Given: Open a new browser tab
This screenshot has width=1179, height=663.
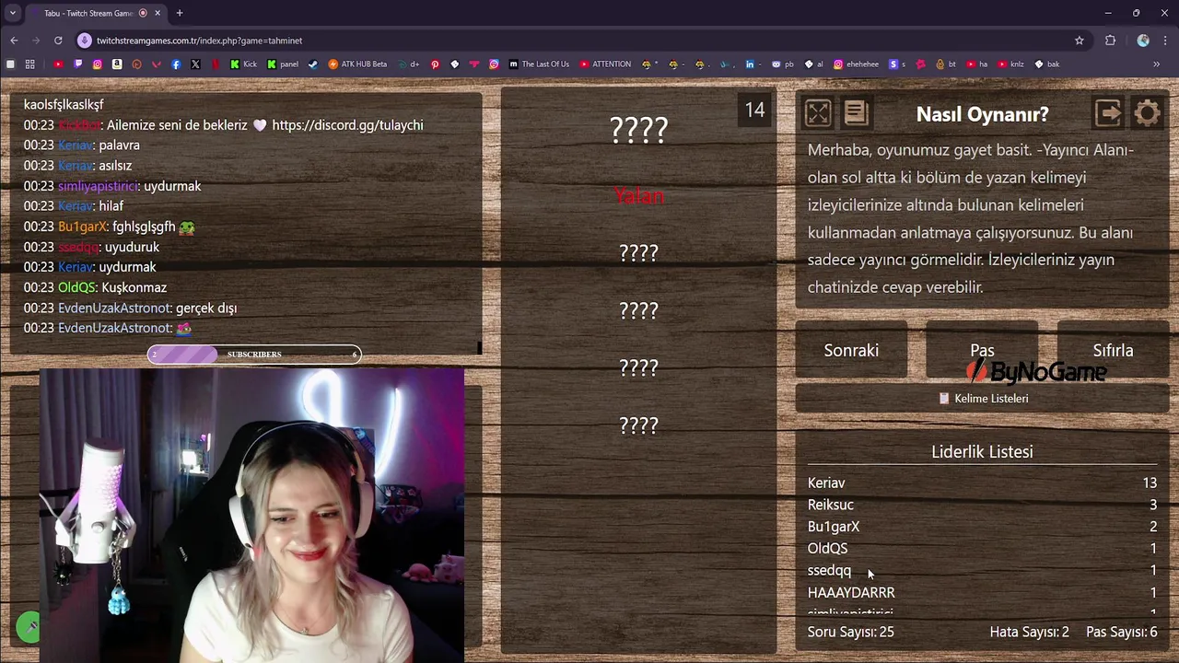Looking at the screenshot, I should pos(180,13).
